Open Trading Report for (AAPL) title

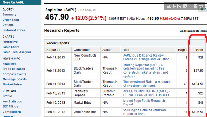click(145, 71)
